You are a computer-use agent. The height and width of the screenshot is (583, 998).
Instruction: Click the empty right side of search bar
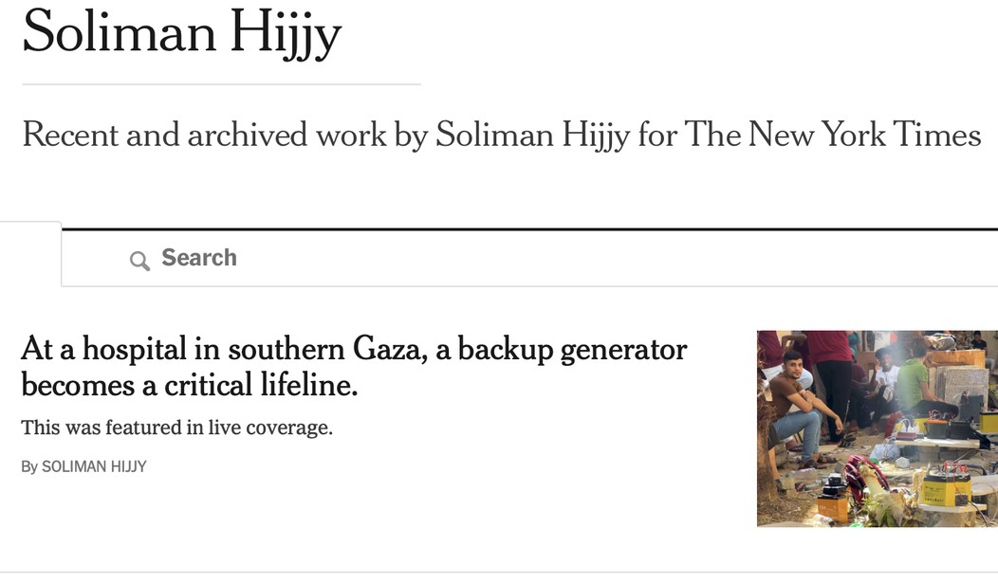coord(806,258)
